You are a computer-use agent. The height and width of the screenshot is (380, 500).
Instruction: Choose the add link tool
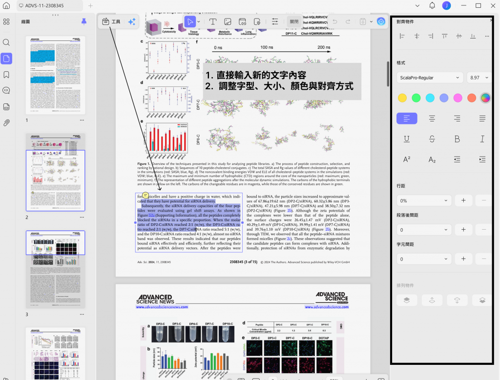[x=242, y=21]
